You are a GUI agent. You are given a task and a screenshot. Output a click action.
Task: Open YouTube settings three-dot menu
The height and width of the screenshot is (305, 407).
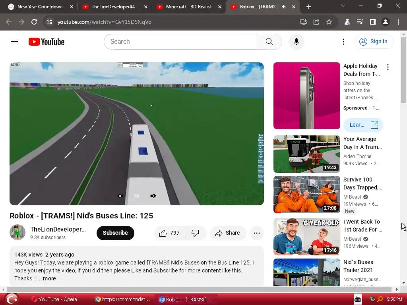pyautogui.click(x=343, y=41)
